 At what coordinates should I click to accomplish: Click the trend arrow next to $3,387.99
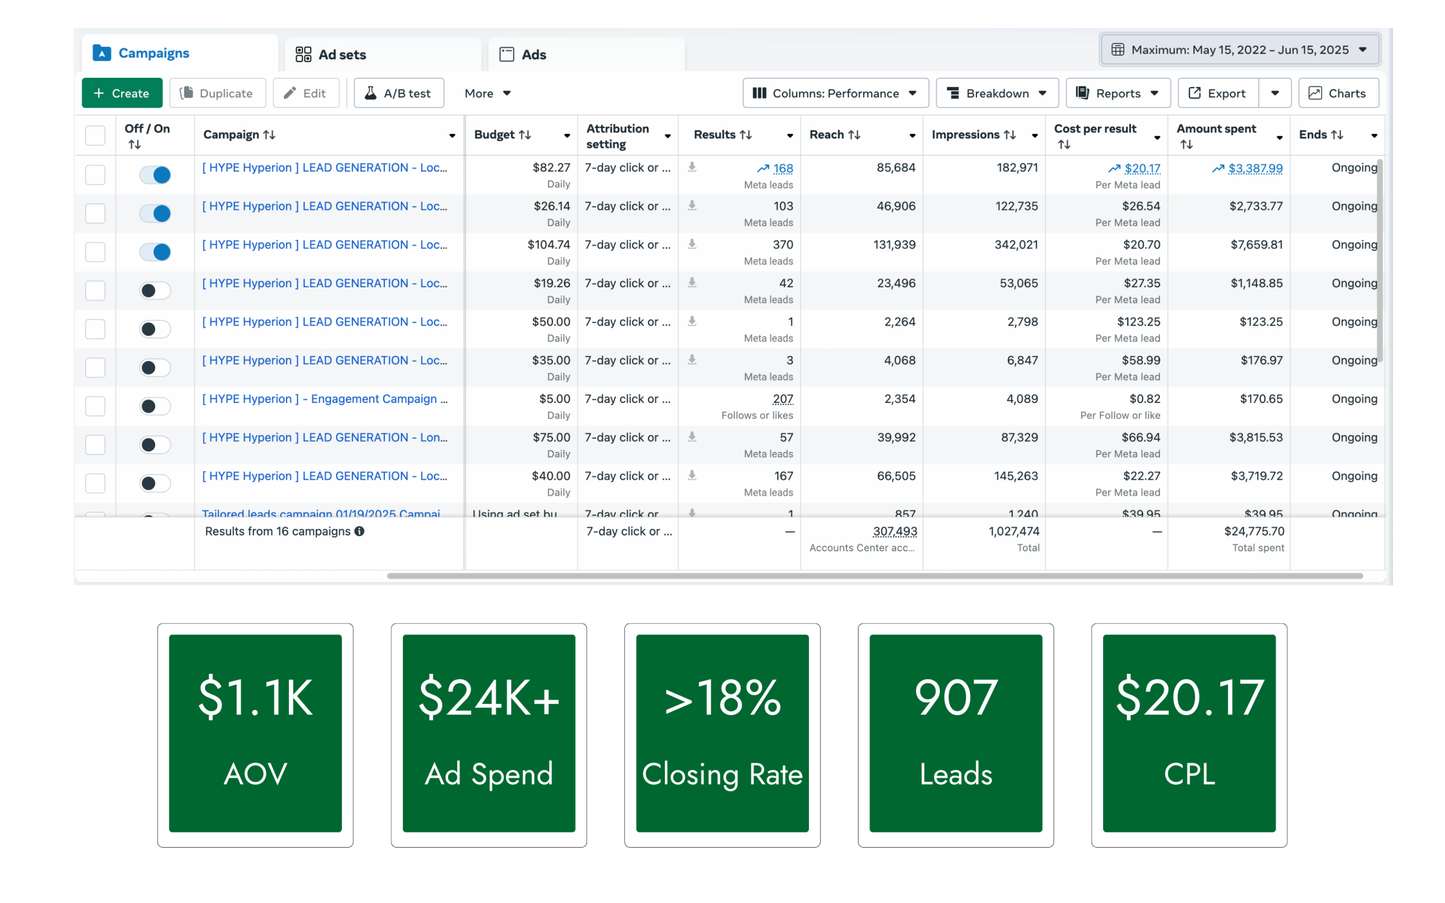tap(1218, 168)
